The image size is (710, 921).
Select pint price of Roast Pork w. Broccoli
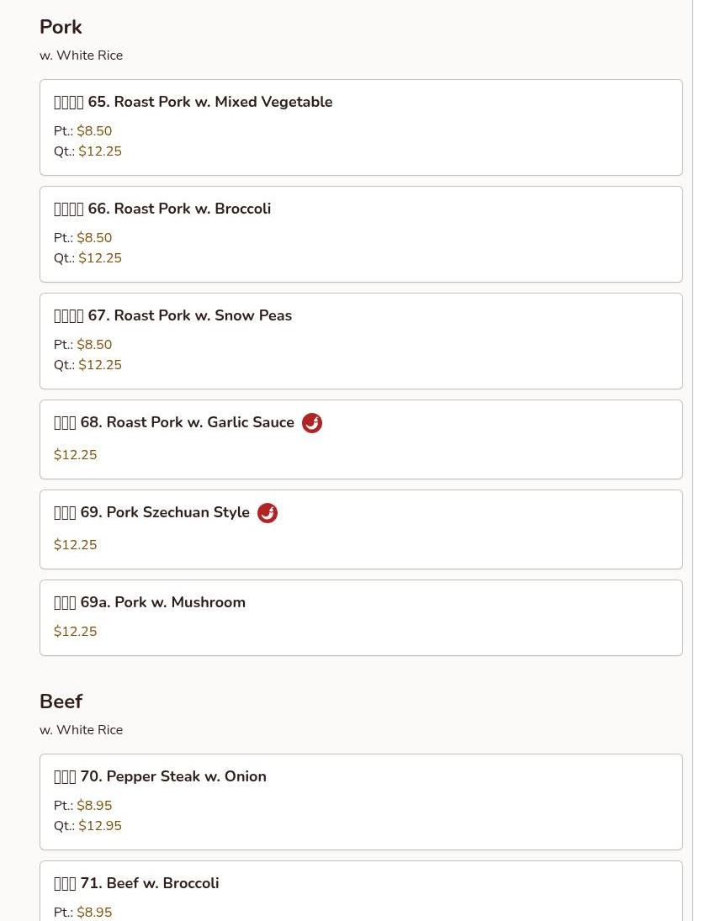[94, 238]
